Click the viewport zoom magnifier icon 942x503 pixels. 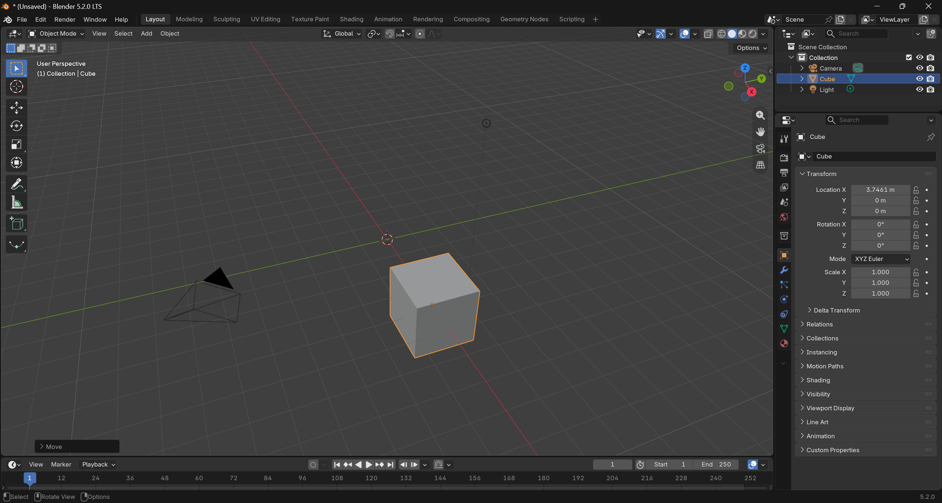(x=760, y=115)
